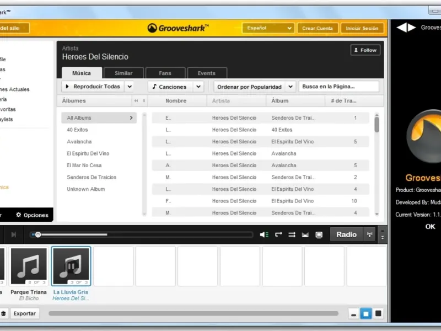This screenshot has width=441, height=331.
Task: Select the small queue size icon
Action: pyautogui.click(x=353, y=314)
